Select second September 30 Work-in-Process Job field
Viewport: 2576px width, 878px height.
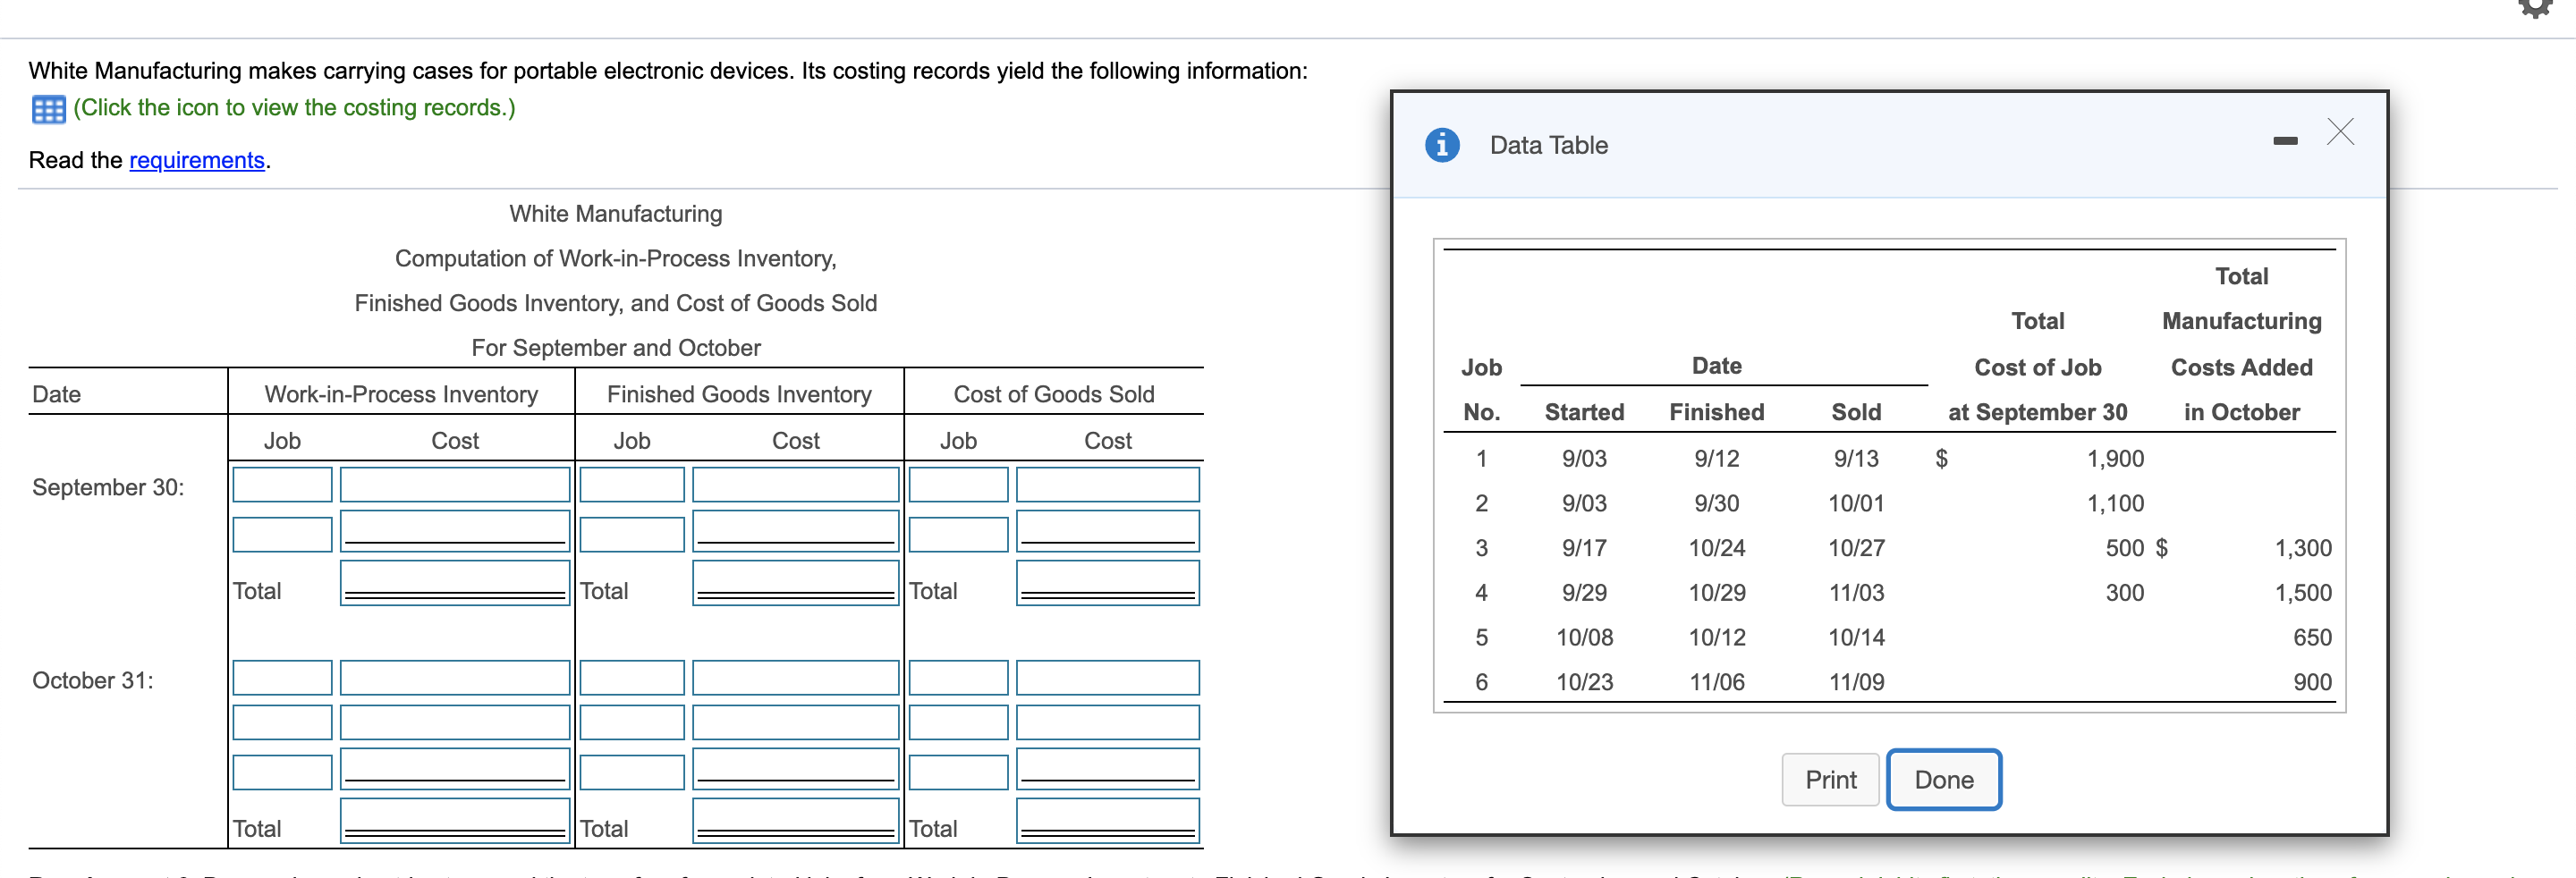tap(282, 534)
